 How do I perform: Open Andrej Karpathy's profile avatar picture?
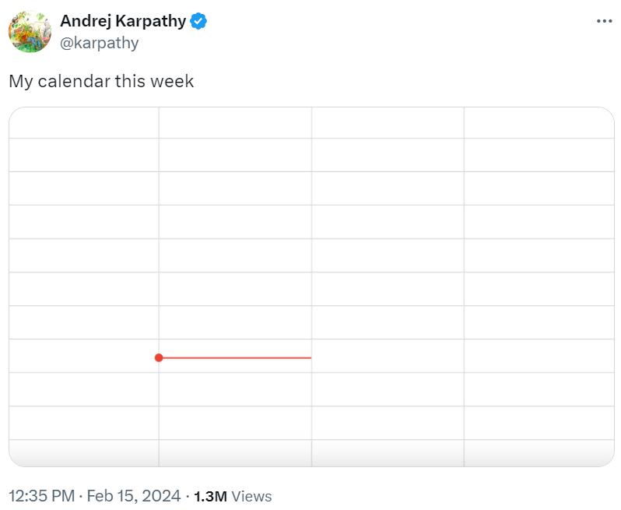[30, 32]
